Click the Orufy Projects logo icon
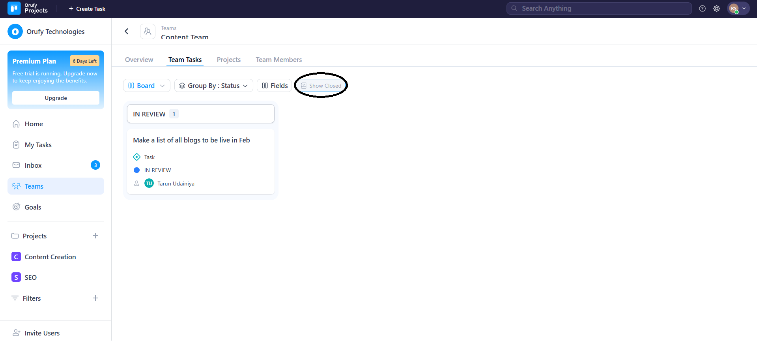 click(x=14, y=8)
